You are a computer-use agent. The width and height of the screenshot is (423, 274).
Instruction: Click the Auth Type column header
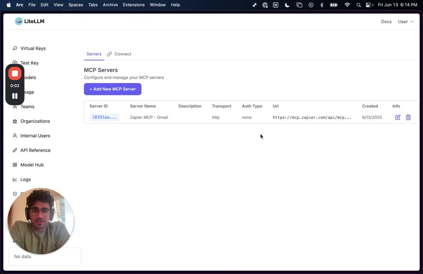coord(252,106)
